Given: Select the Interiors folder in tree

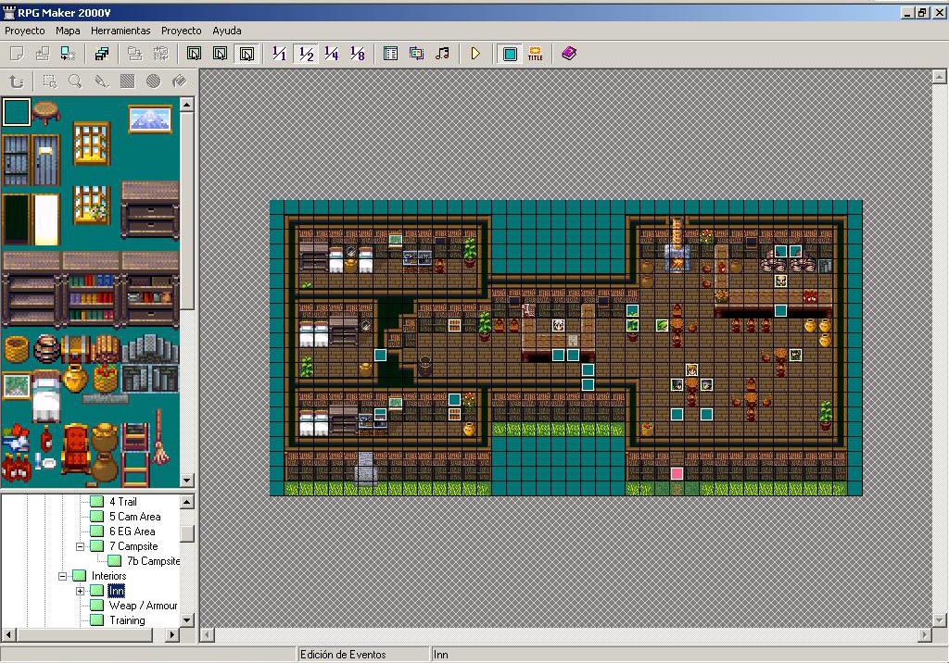Looking at the screenshot, I should tap(109, 576).
